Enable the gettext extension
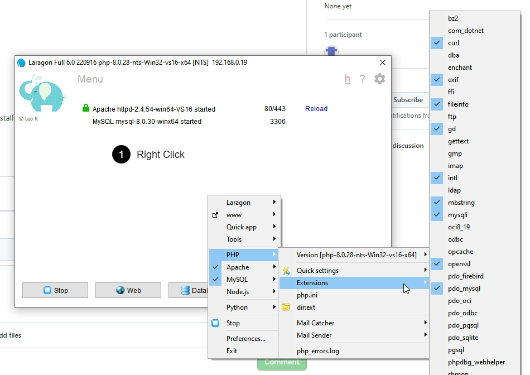The height and width of the screenshot is (375, 530). (475, 141)
